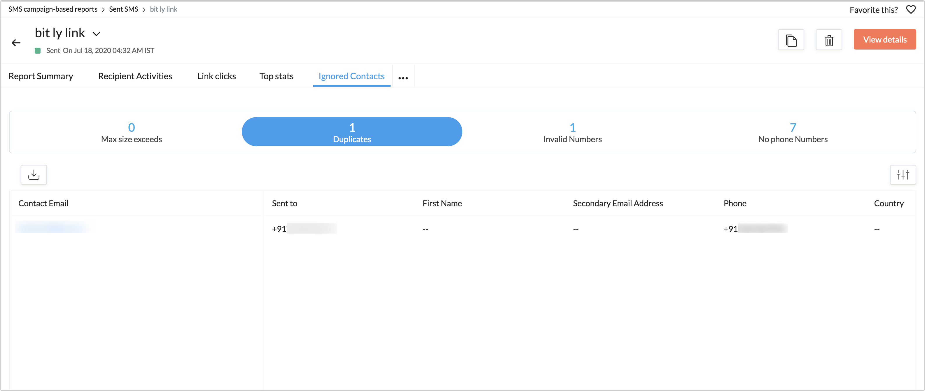
Task: Open column settings sliders icon
Action: point(903,175)
